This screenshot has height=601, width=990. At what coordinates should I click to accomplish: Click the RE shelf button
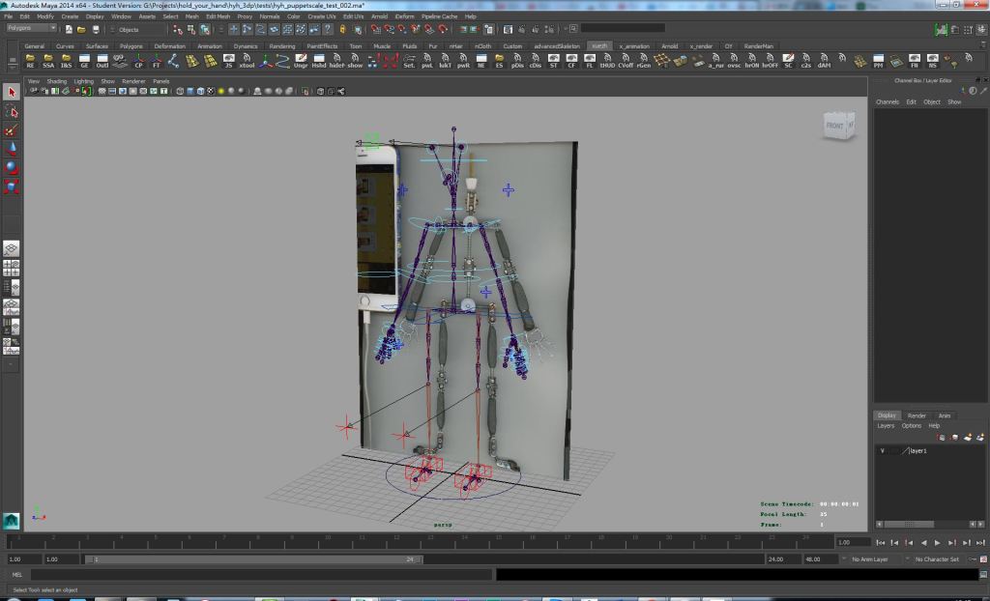pyautogui.click(x=30, y=61)
